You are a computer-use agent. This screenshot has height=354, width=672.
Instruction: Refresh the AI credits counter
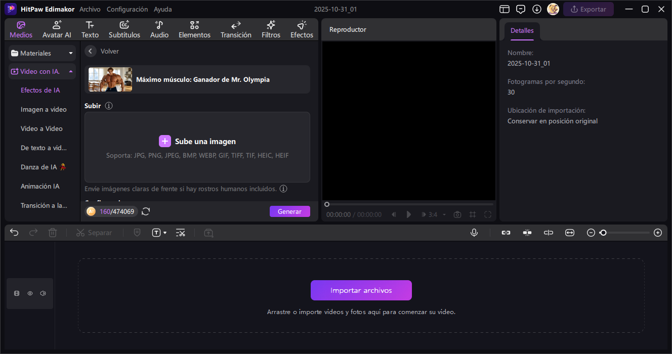146,211
